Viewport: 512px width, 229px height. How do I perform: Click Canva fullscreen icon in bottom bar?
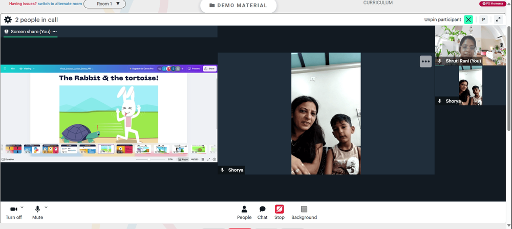(x=209, y=159)
